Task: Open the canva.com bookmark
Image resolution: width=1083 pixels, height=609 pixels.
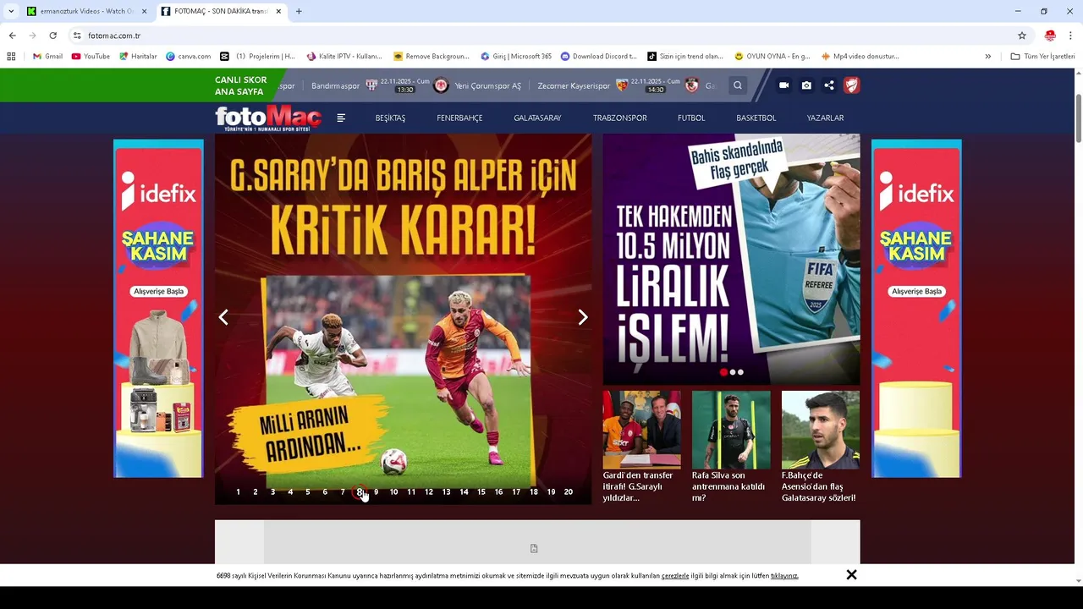Action: point(189,57)
